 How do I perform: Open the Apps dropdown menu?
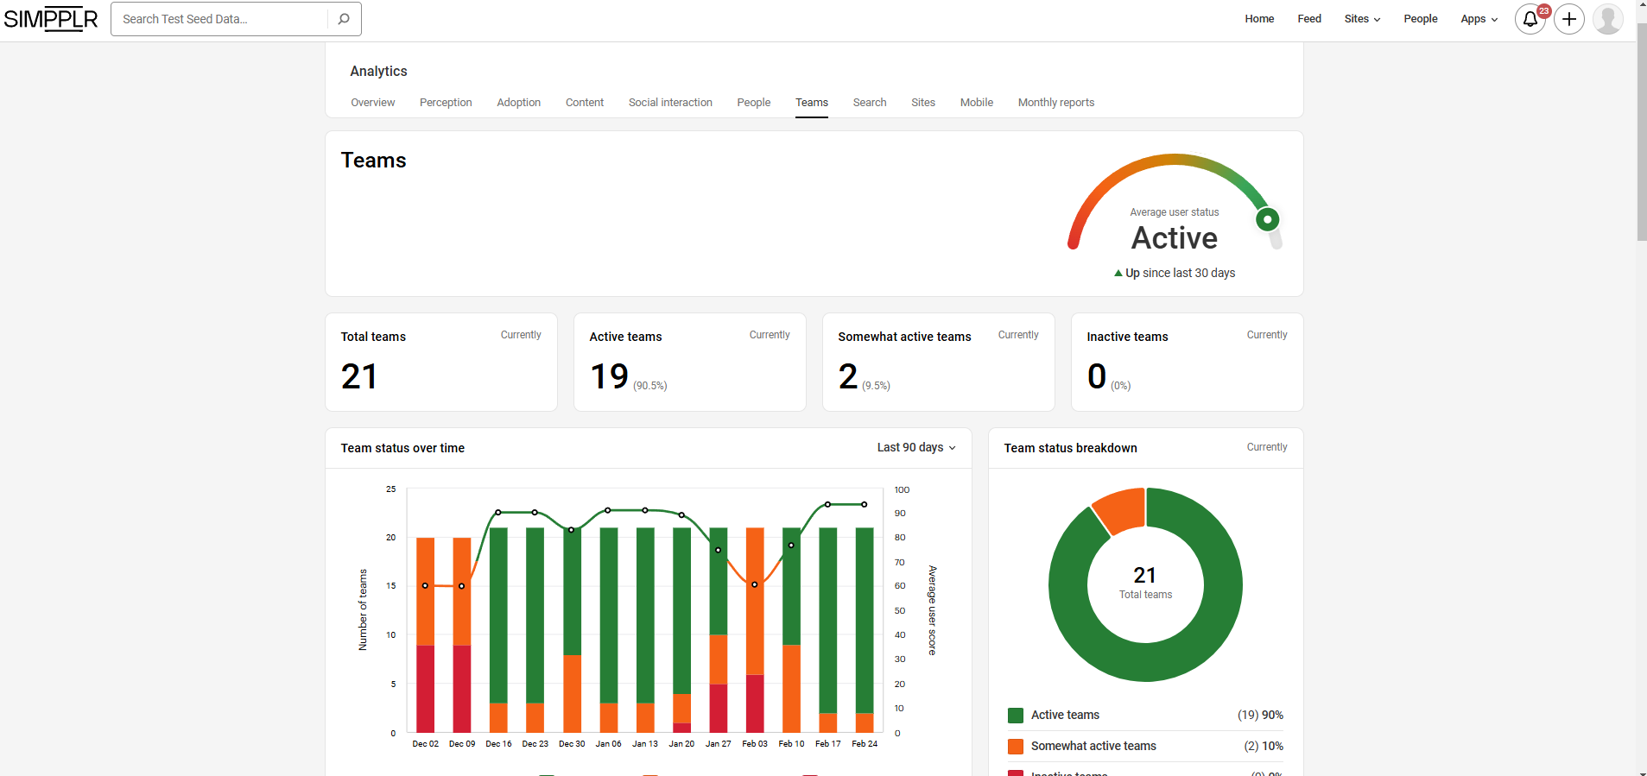coord(1479,19)
